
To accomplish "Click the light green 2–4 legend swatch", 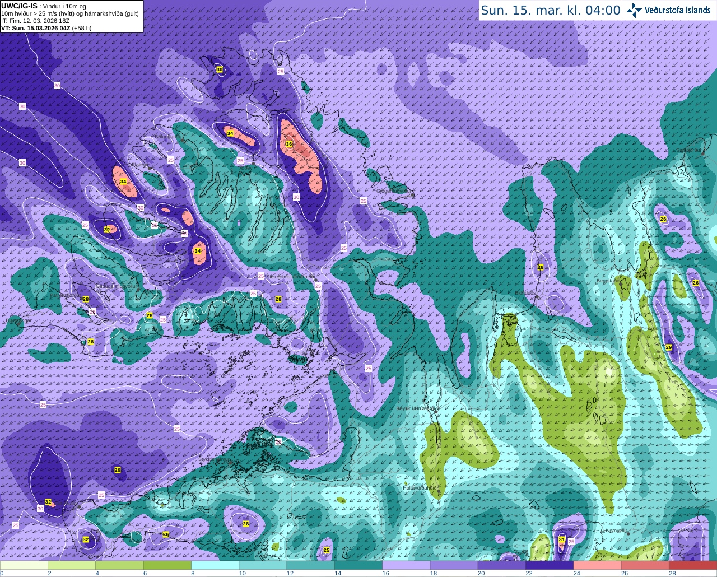I will pyautogui.click(x=72, y=565).
